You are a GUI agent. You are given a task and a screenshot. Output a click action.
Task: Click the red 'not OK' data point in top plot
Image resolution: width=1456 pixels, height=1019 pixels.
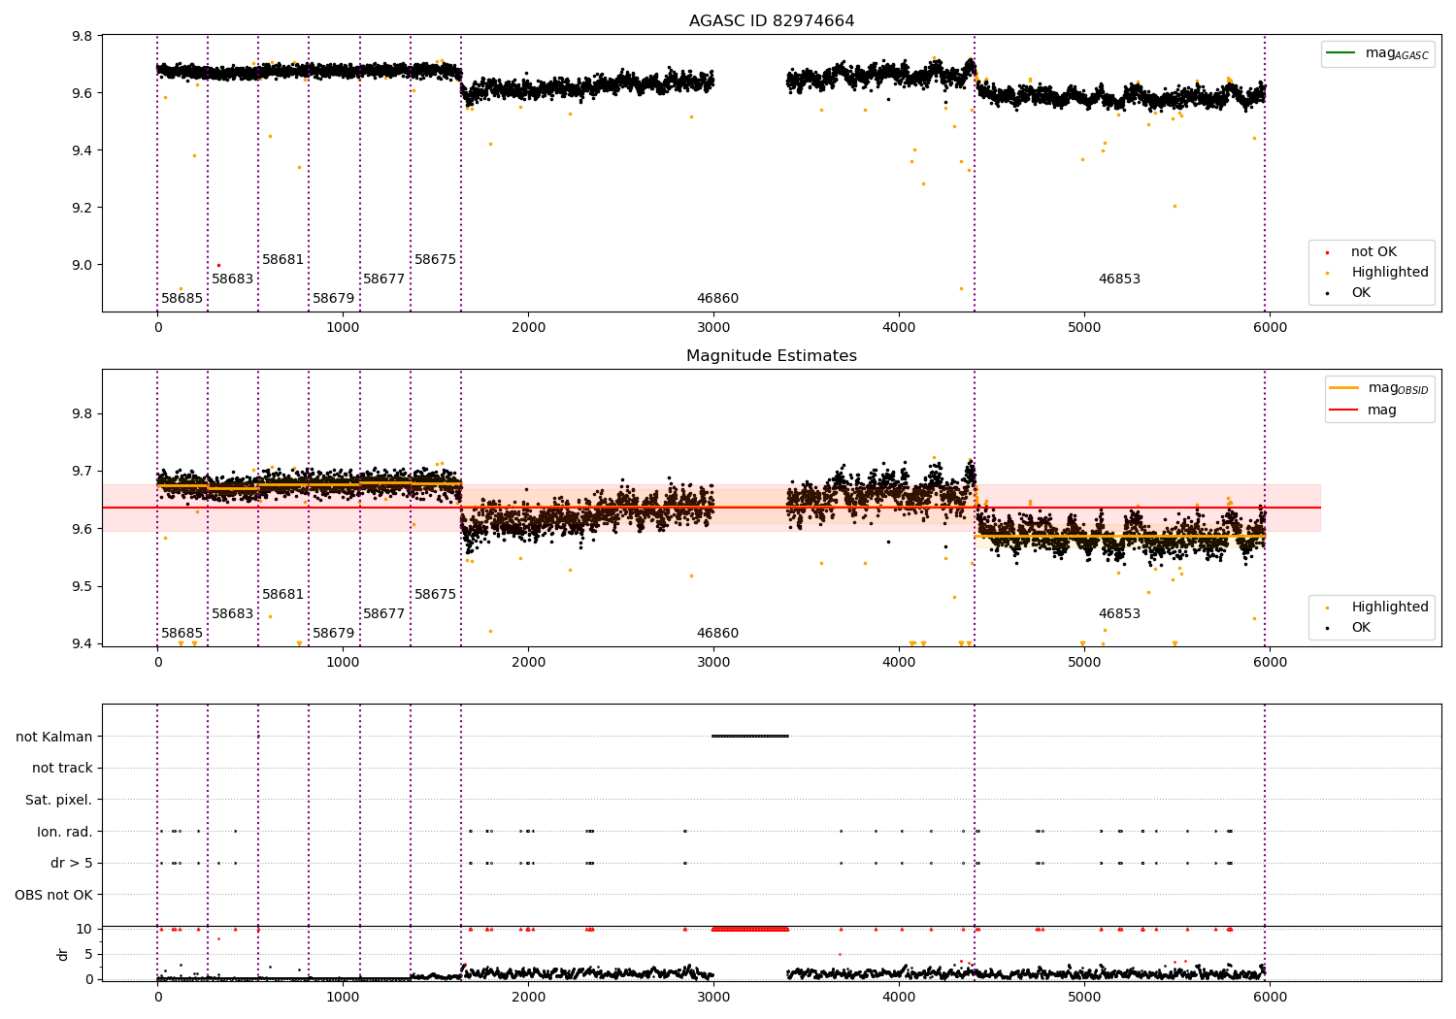pos(218,265)
